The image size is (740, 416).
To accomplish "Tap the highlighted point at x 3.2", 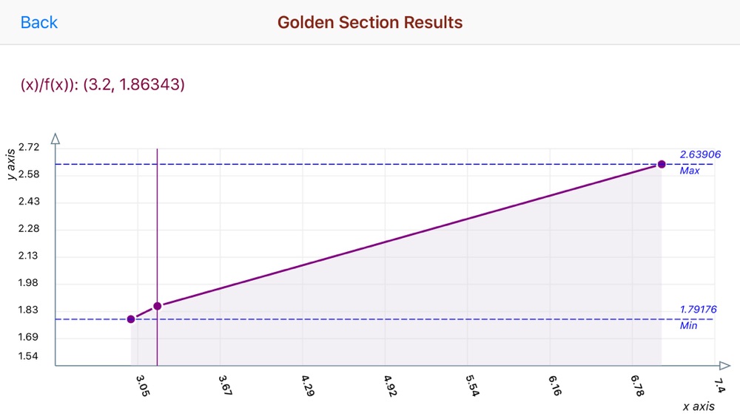I will pyautogui.click(x=158, y=306).
